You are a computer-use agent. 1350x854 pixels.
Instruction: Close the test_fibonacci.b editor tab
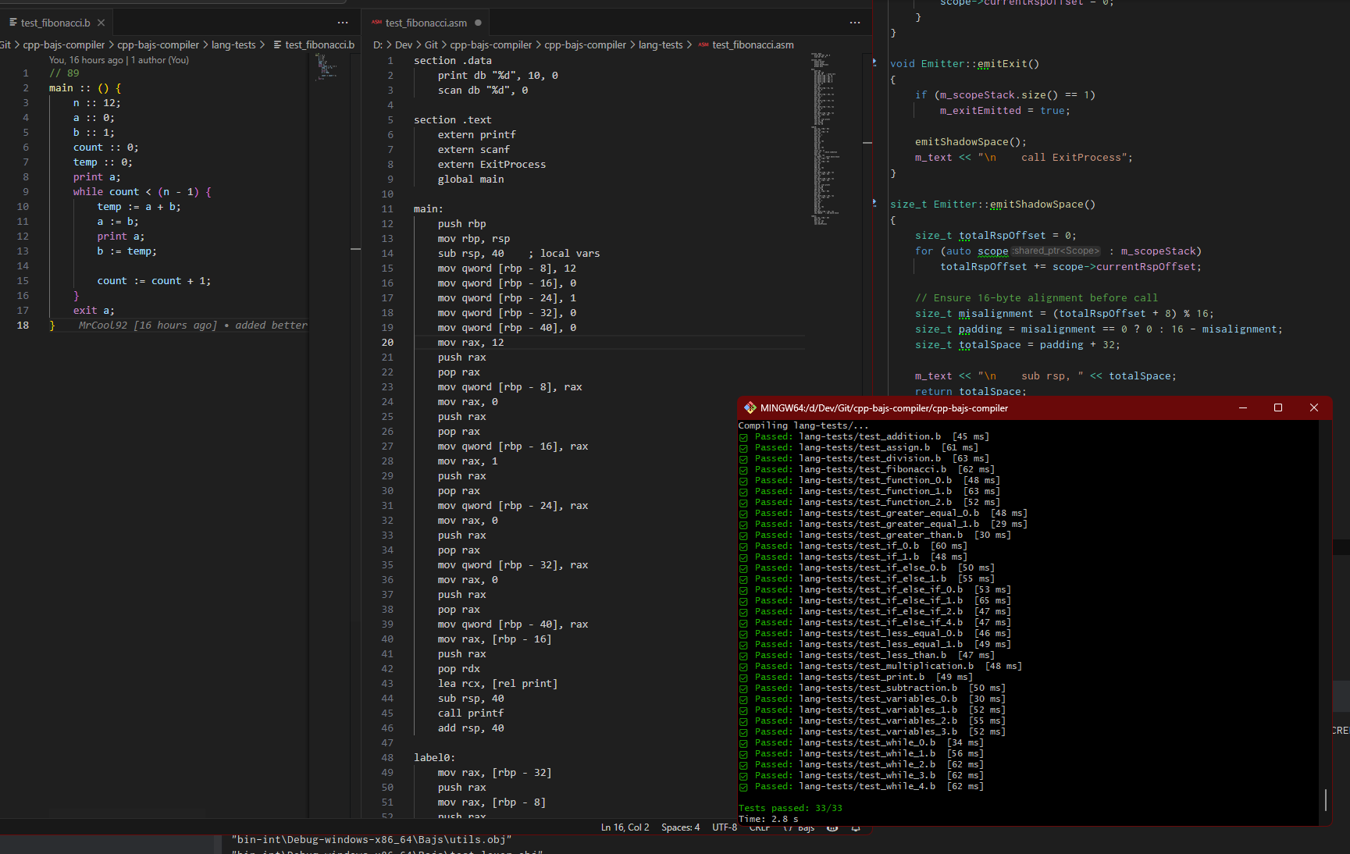click(x=101, y=23)
